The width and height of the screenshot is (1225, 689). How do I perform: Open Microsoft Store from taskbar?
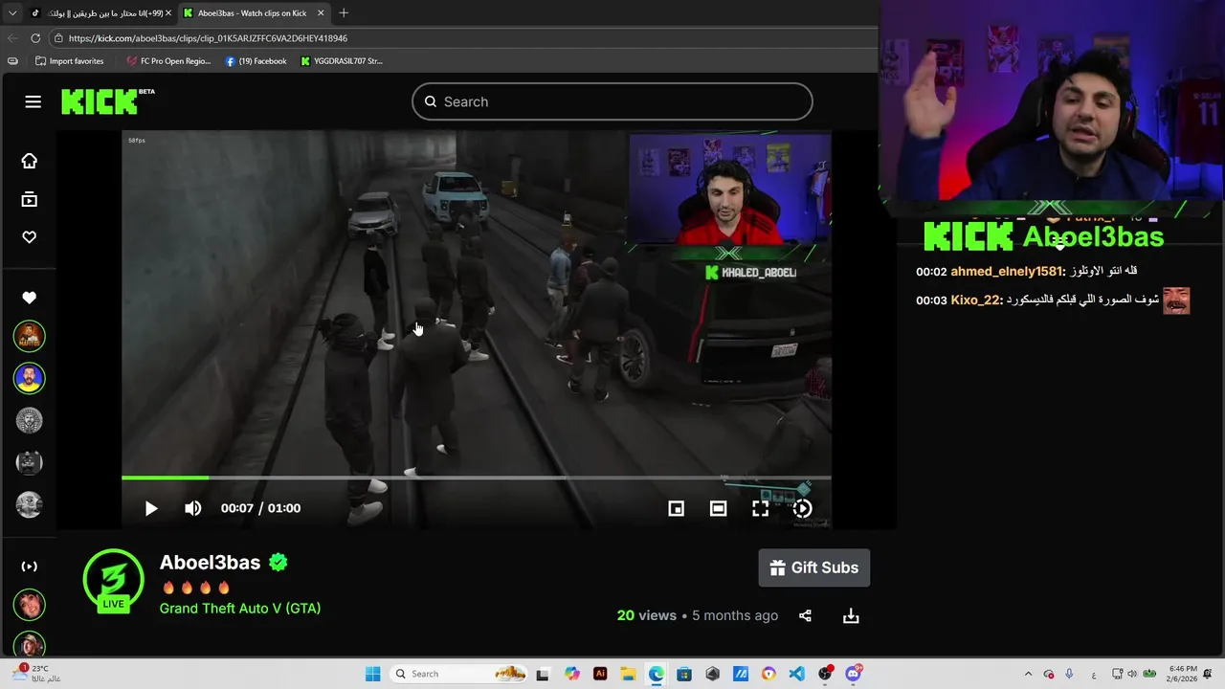point(684,674)
